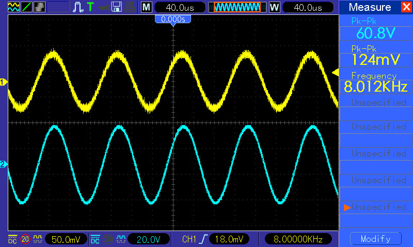Click the M main timebase icon

point(147,7)
